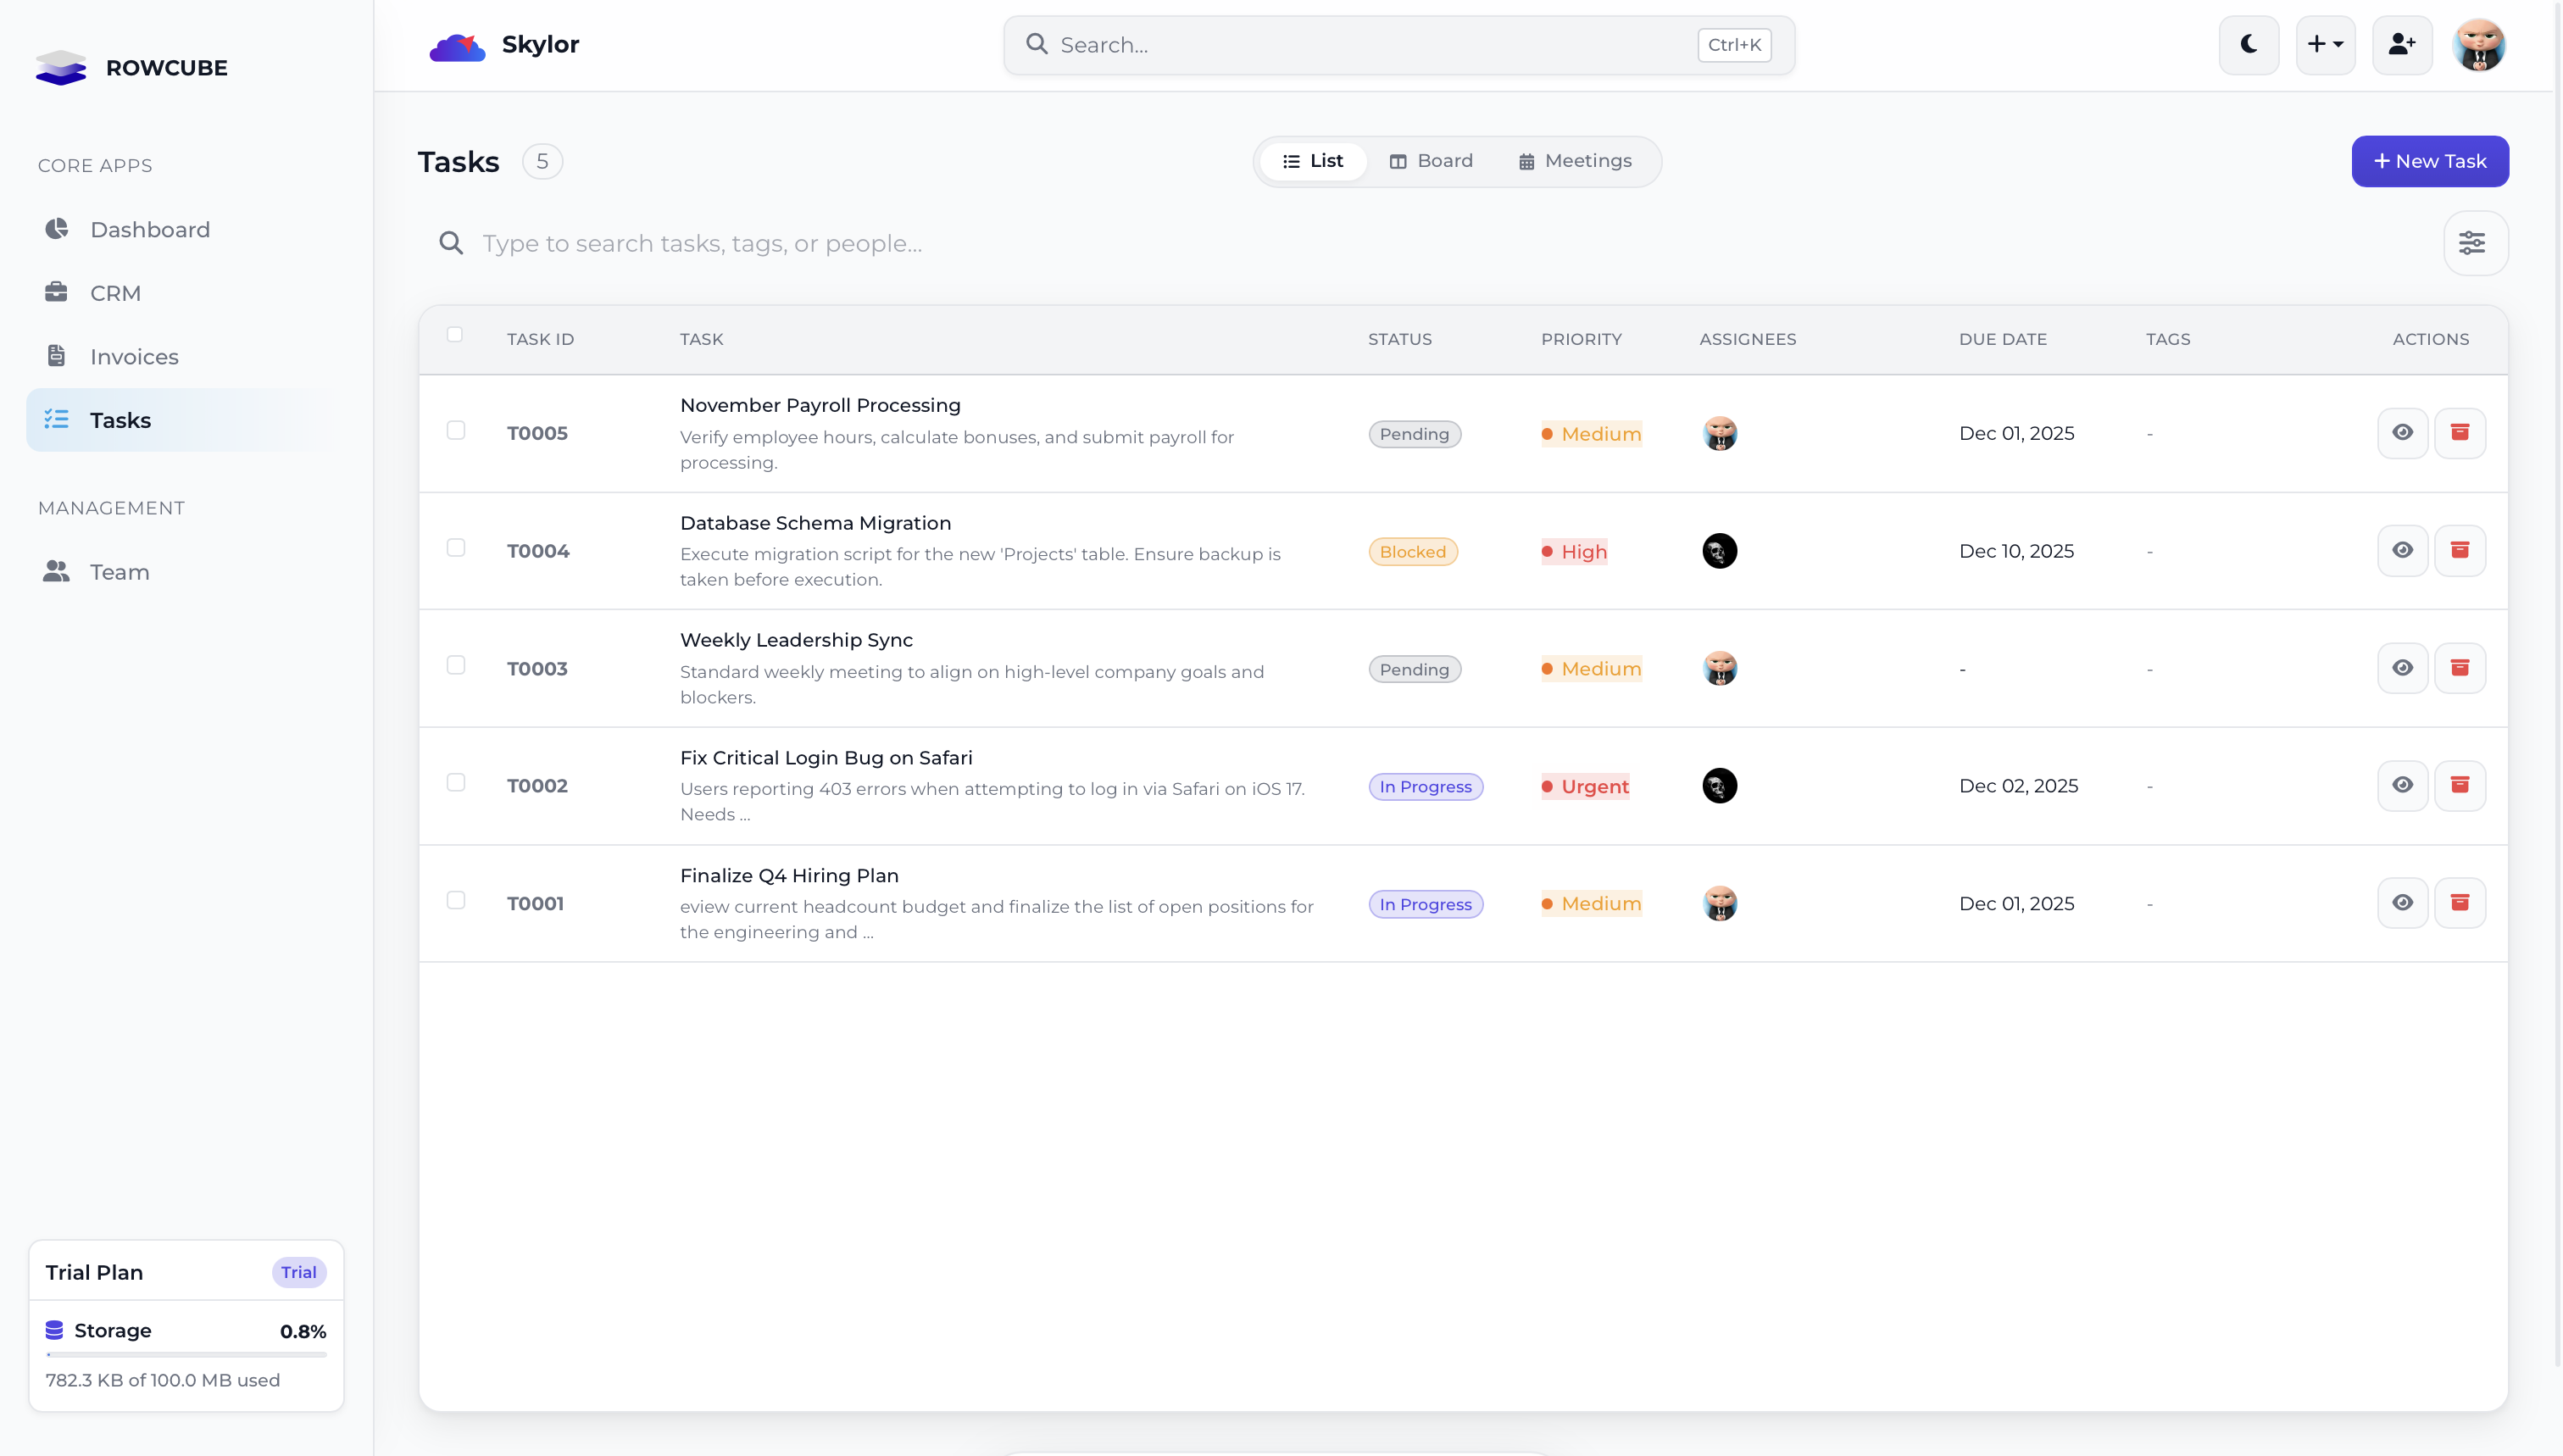The width and height of the screenshot is (2563, 1456).
Task: View the Database Schema Migration task
Action: (2402, 551)
